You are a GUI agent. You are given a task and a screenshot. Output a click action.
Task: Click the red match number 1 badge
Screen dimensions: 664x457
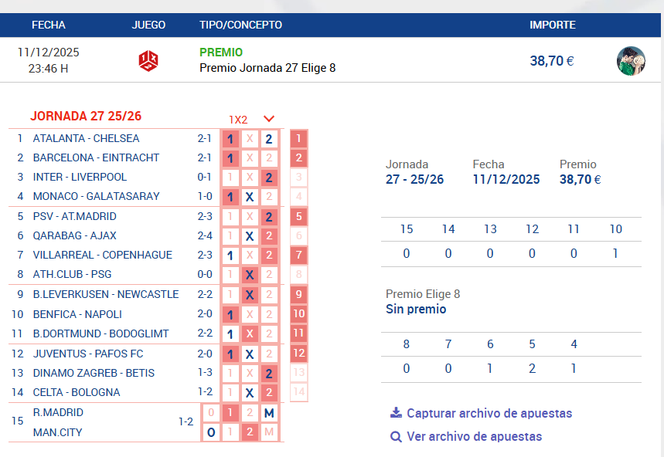298,139
